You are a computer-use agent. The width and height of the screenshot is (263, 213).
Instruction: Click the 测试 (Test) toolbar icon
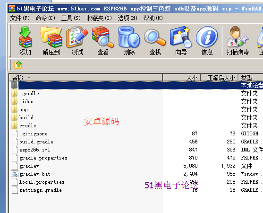coord(77,40)
